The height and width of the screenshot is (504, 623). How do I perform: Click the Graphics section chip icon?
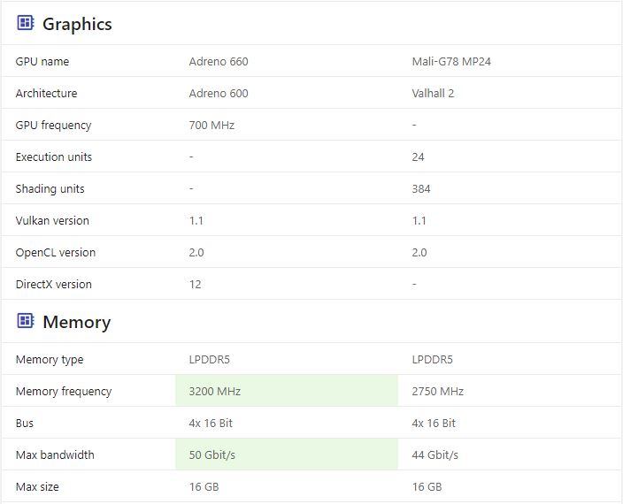click(x=26, y=23)
